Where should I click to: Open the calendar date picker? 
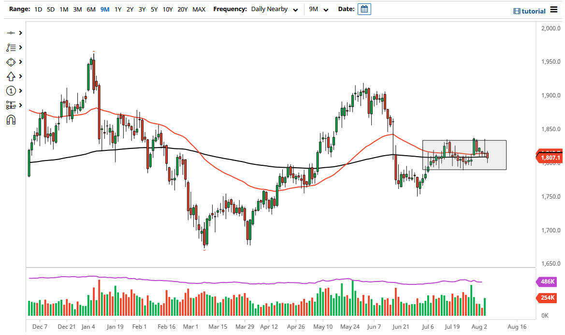click(x=364, y=9)
